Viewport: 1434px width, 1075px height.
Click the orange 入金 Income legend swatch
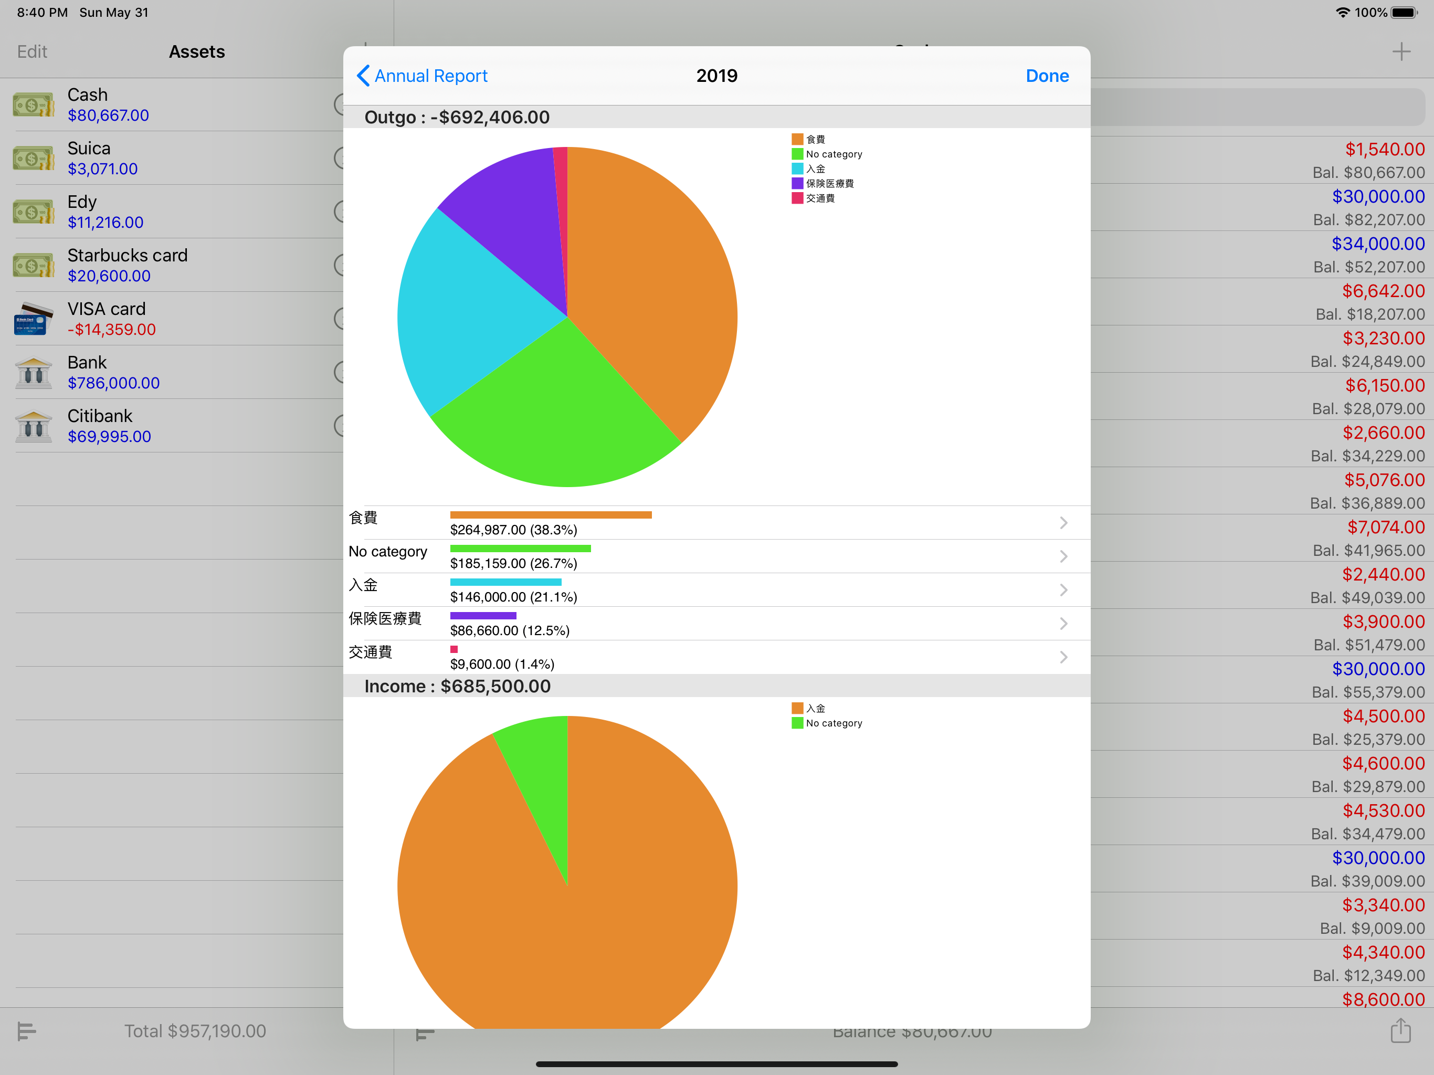click(797, 708)
